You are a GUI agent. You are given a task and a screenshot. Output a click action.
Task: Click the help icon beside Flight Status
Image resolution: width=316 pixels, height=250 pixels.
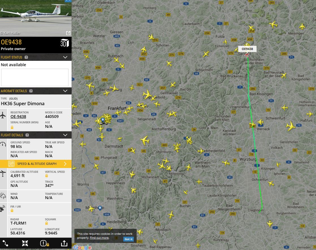tap(26, 57)
